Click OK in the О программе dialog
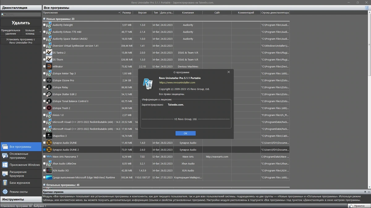The width and height of the screenshot is (371, 208). point(185,133)
